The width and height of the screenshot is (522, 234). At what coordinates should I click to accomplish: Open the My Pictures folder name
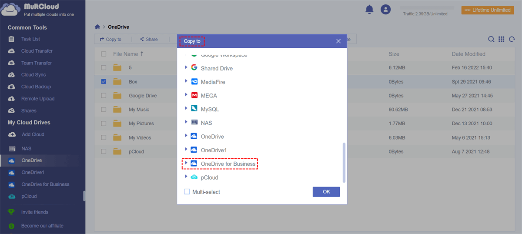pyautogui.click(x=141, y=124)
